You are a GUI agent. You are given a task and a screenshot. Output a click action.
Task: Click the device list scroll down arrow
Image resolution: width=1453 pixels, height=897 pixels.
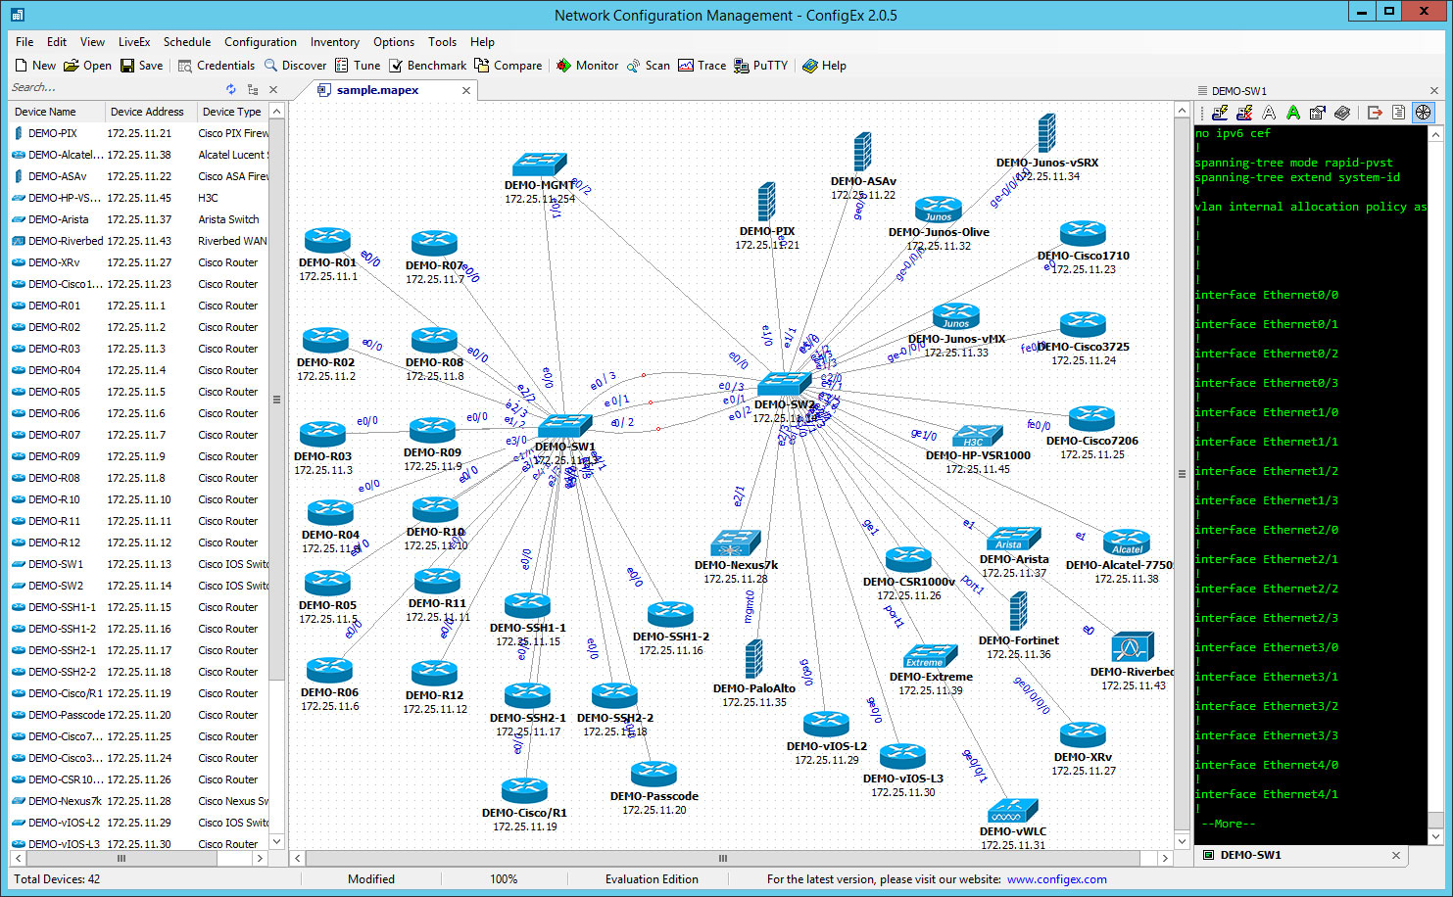pos(276,841)
